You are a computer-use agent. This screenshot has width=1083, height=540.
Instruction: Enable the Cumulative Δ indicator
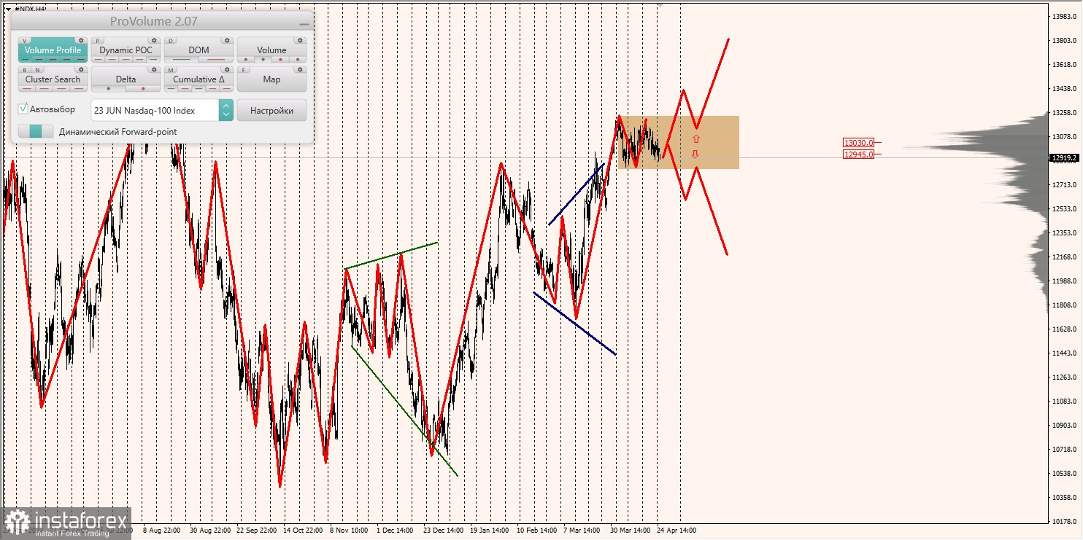click(x=199, y=79)
